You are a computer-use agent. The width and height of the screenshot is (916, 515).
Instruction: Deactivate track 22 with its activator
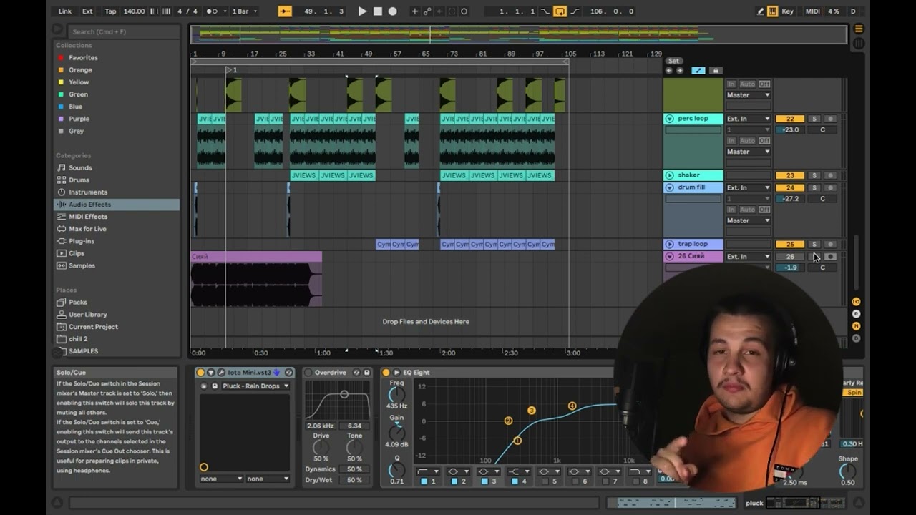[790, 119]
